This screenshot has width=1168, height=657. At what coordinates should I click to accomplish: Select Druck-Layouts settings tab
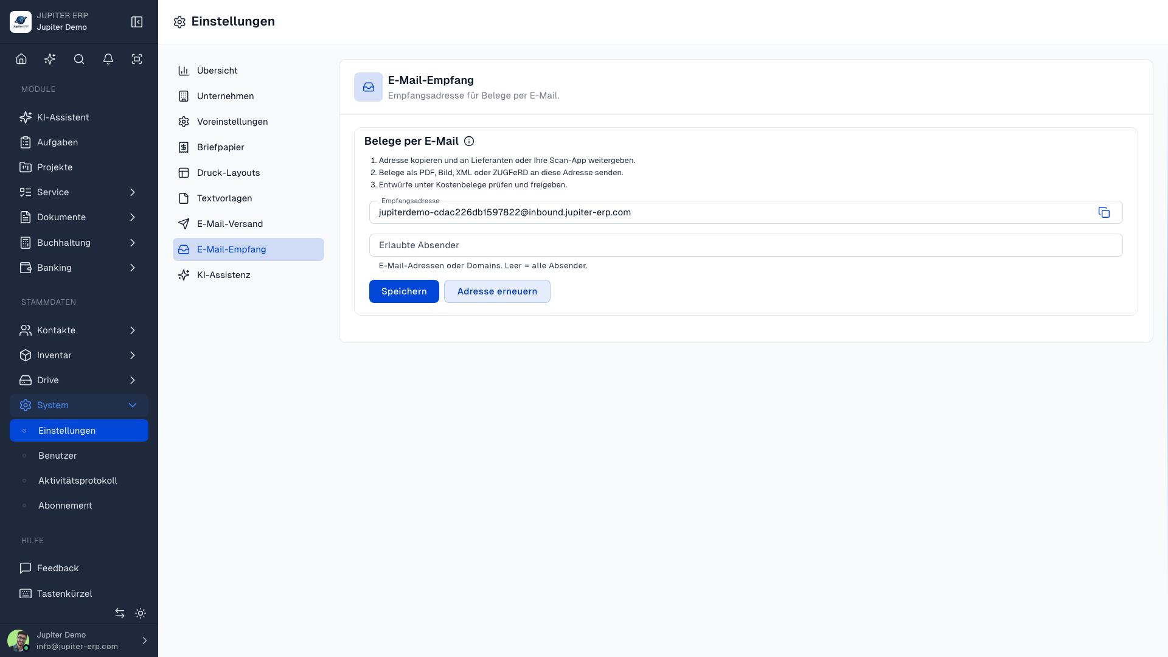[x=248, y=173]
